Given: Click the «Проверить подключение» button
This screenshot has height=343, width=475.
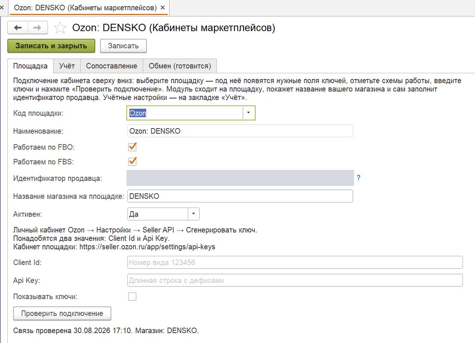Looking at the screenshot, I should (x=62, y=313).
